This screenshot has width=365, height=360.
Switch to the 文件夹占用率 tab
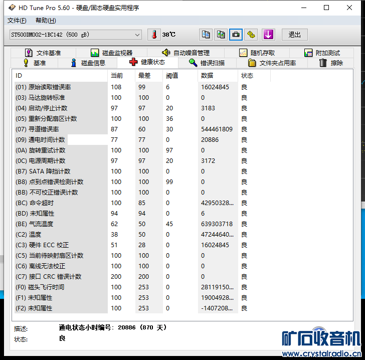point(272,63)
